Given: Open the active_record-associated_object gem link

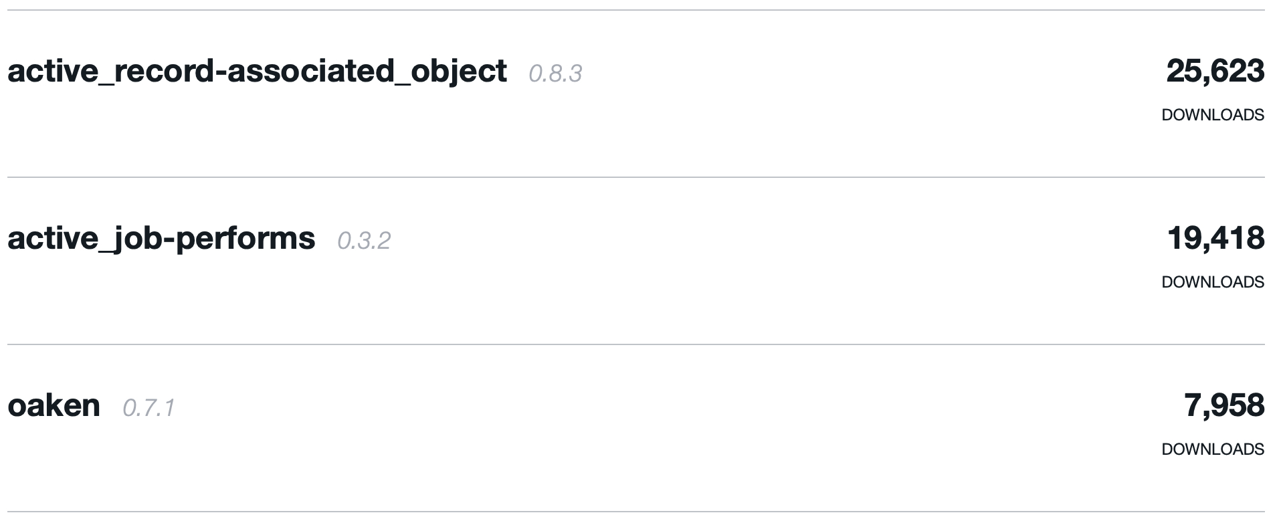Looking at the screenshot, I should 256,71.
